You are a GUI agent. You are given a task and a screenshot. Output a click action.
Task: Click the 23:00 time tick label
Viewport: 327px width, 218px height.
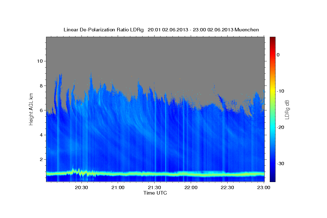[x=264, y=188]
